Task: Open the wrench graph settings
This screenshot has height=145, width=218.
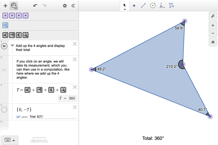Action: click(213, 16)
